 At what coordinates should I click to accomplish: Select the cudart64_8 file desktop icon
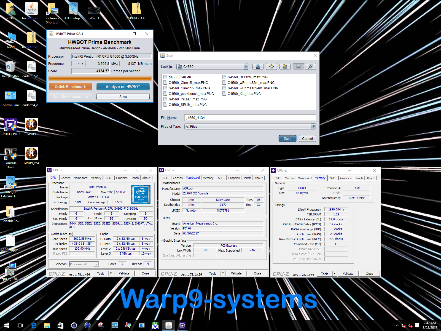click(x=31, y=98)
